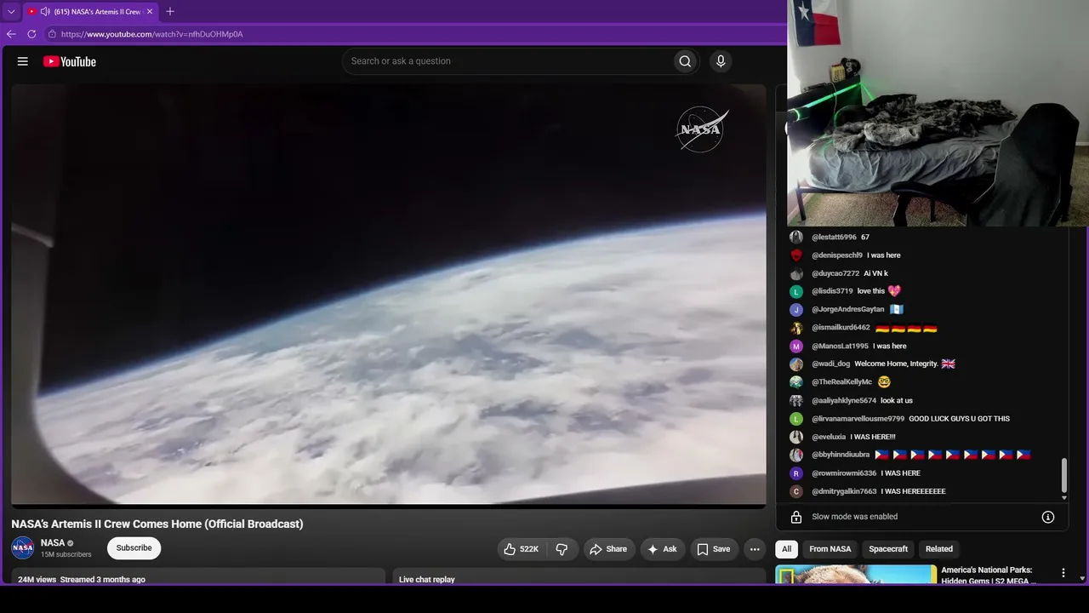Switch to the NASA Artemis II browser tab

click(x=91, y=12)
